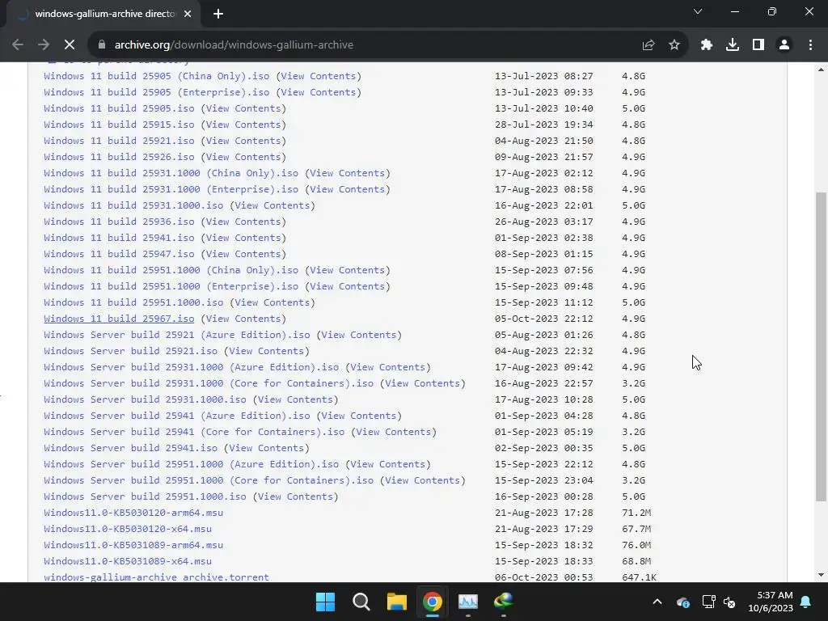Download Windows 11 build 25905 (Enterprise).iso

(x=156, y=92)
